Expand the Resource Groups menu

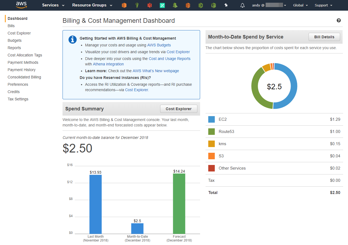(92, 5)
